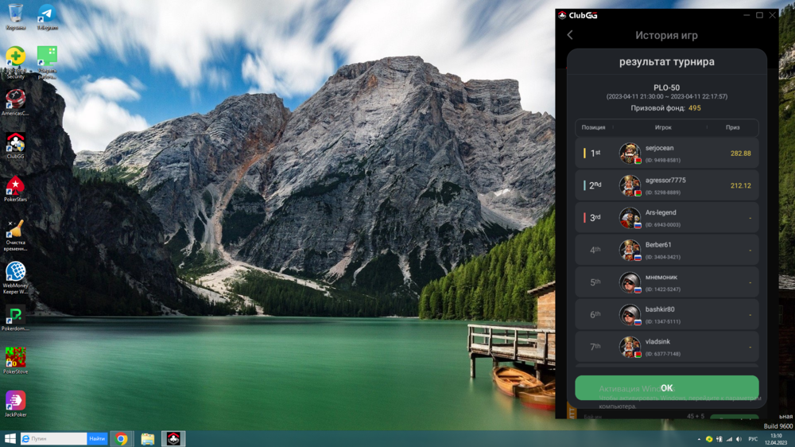The width and height of the screenshot is (795, 447).
Task: Click the Chrome taskbar icon
Action: click(121, 438)
